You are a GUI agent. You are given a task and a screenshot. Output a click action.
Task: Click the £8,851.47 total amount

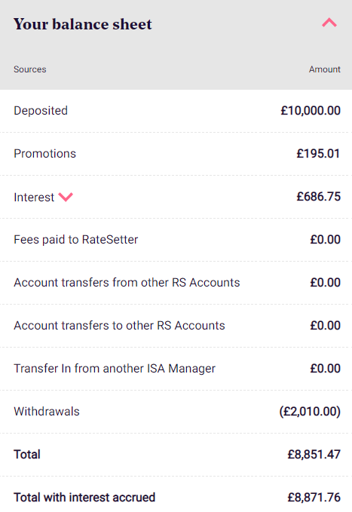pos(314,455)
